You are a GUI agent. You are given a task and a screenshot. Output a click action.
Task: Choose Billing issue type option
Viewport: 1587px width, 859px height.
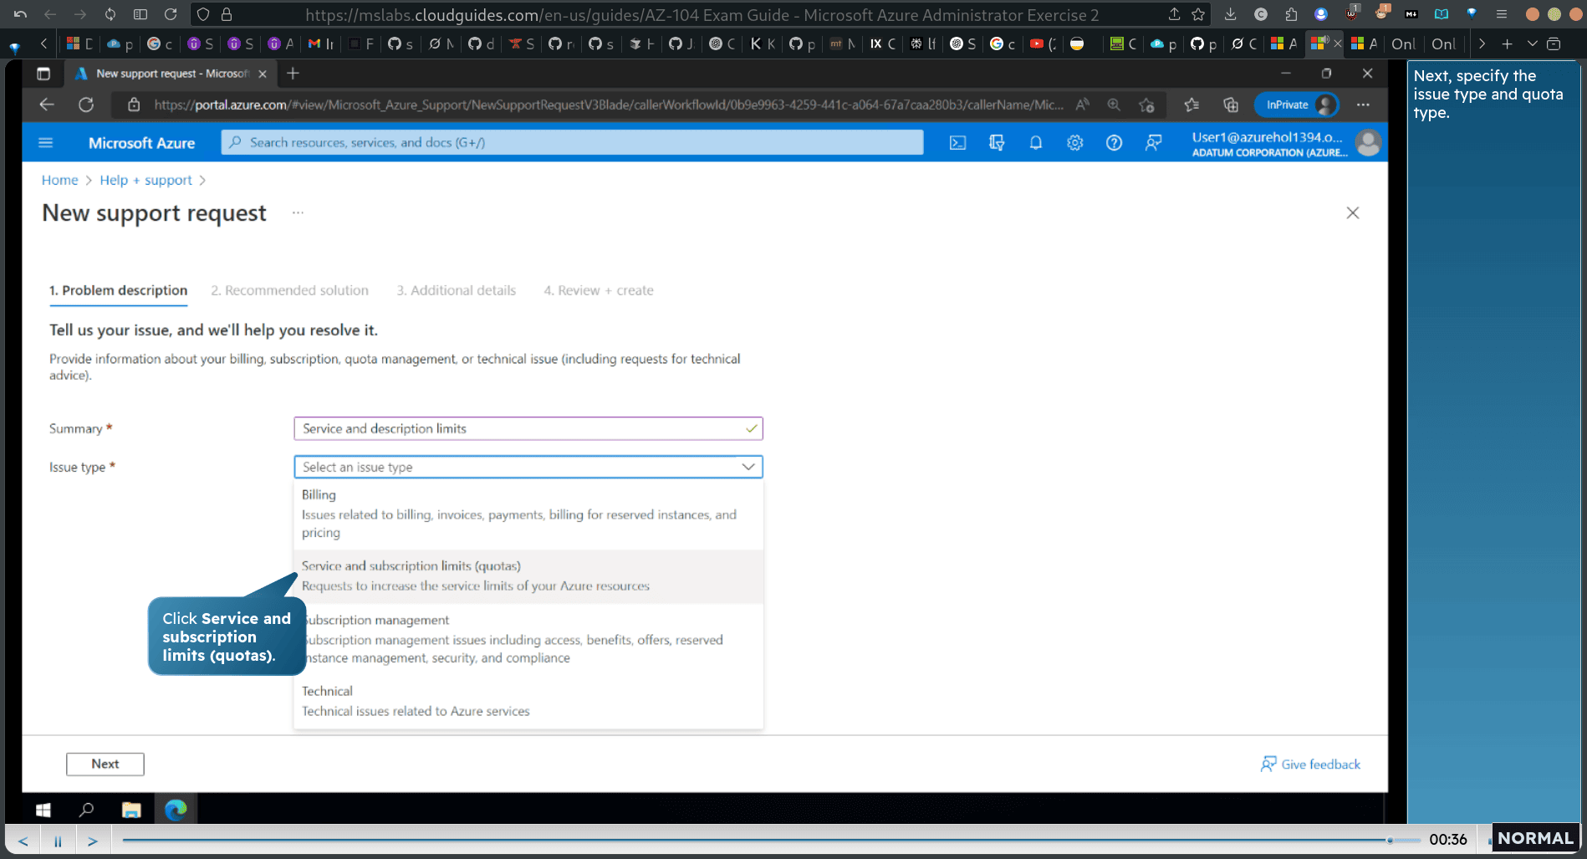point(528,514)
